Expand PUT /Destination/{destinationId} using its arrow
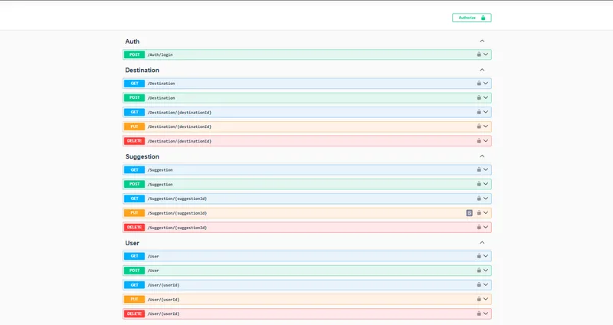The width and height of the screenshot is (613, 325). [486, 126]
